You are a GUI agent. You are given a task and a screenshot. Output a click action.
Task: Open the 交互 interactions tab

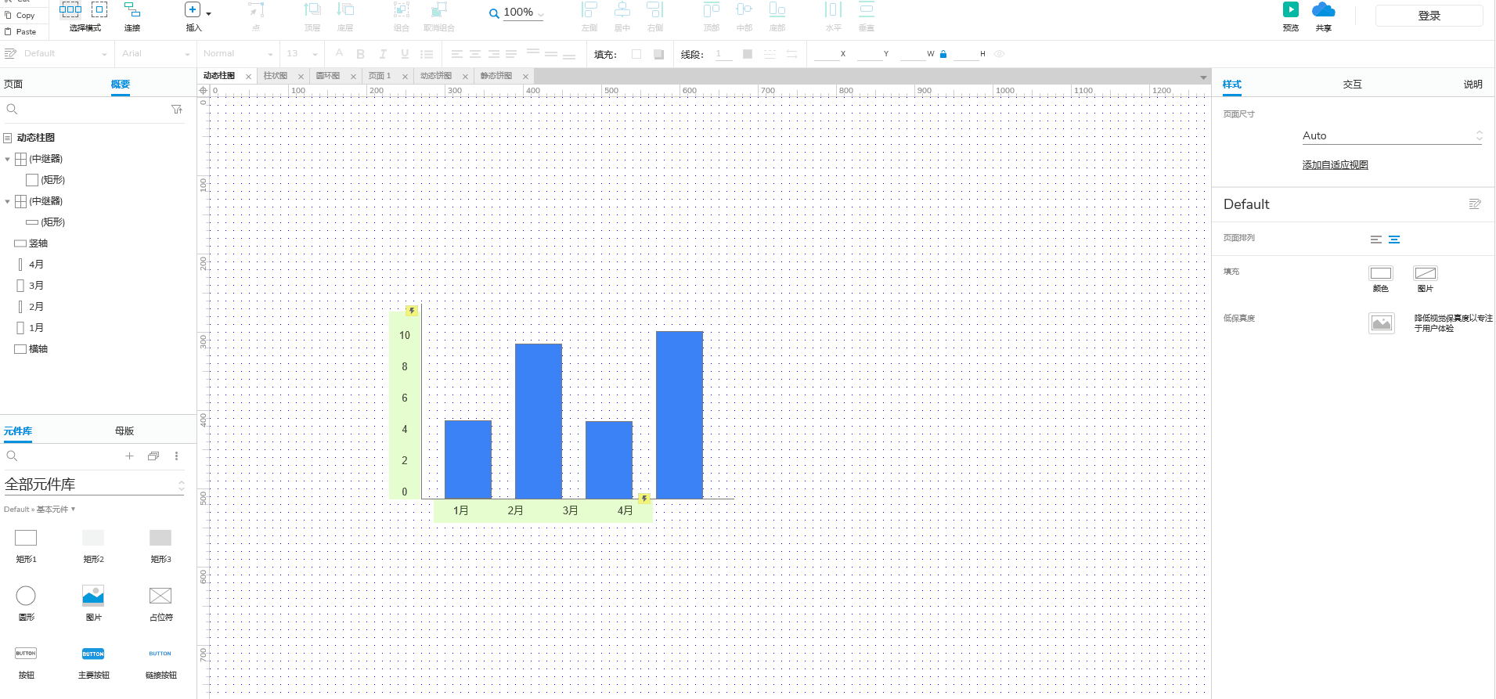1353,85
